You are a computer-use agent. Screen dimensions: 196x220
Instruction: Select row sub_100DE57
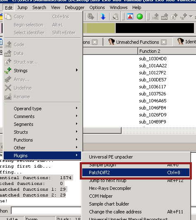click(153, 80)
